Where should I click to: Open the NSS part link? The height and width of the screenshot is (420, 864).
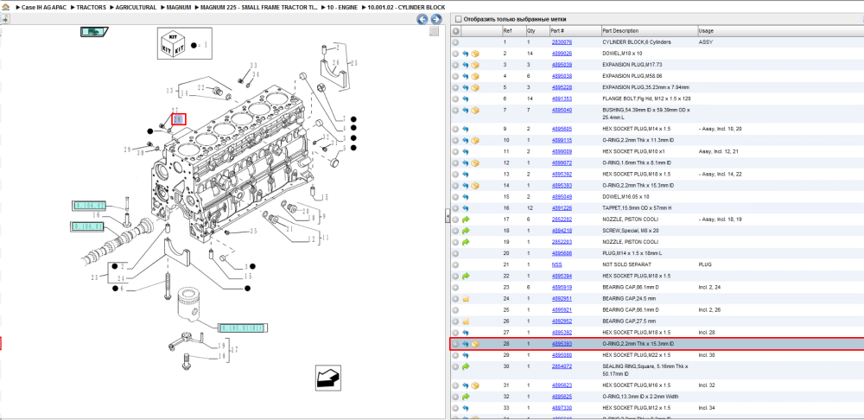(x=556, y=264)
